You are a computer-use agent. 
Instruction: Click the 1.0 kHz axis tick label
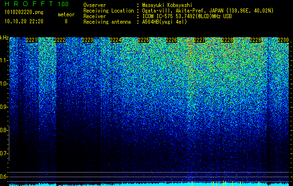point(4,84)
